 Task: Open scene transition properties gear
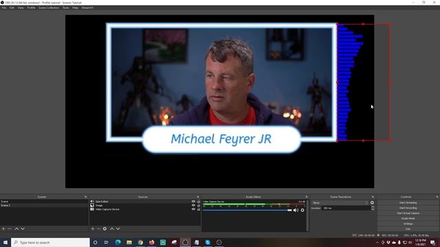coord(372,203)
